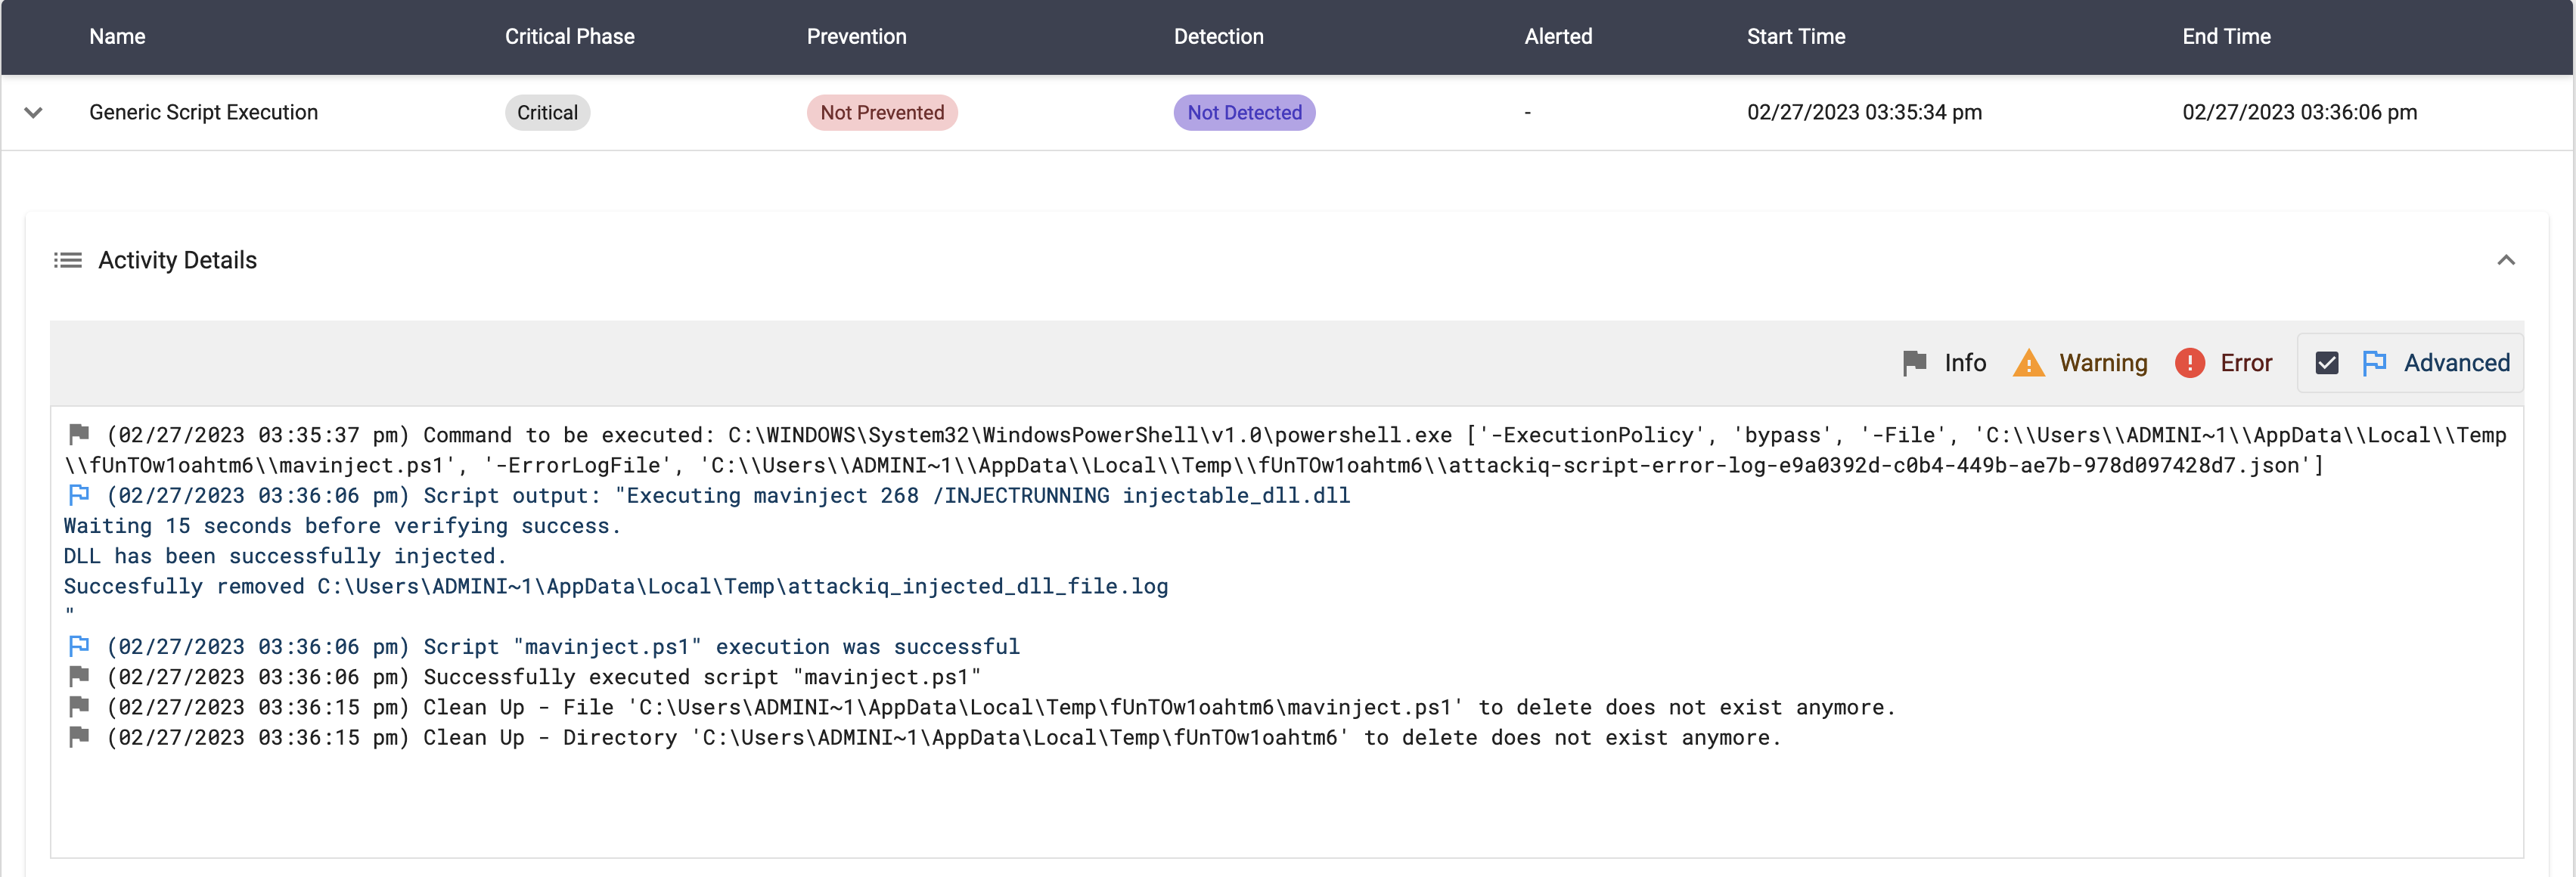The width and height of the screenshot is (2576, 877).
Task: Click the blue Advanced flag icon
Action: point(2374,363)
